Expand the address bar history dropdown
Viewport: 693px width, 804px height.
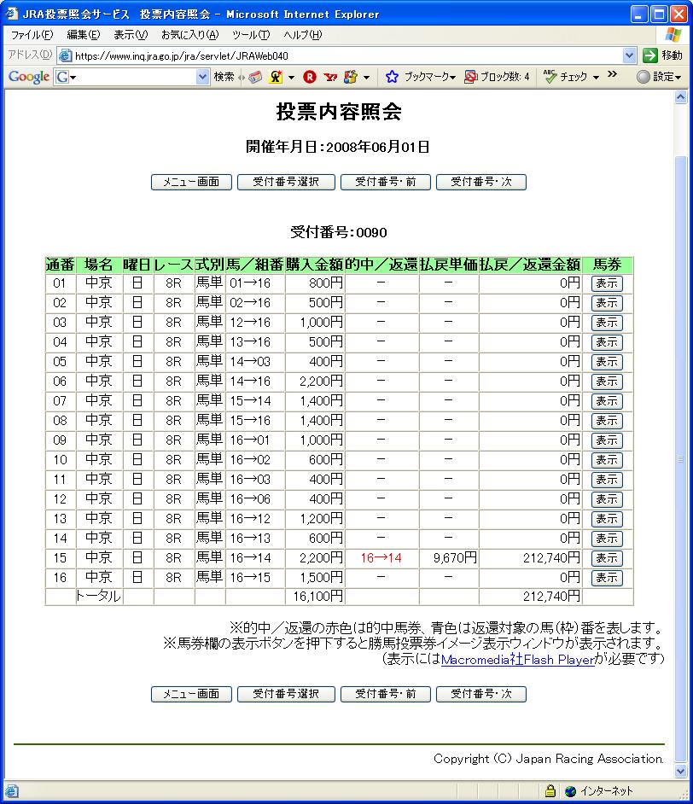click(630, 55)
